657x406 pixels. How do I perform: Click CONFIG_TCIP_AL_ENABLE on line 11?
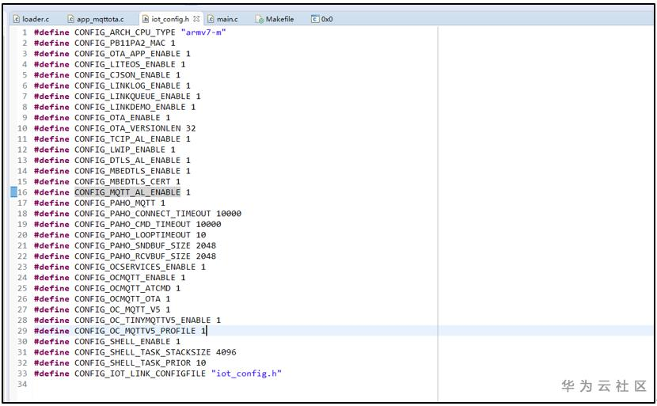pyautogui.click(x=127, y=139)
